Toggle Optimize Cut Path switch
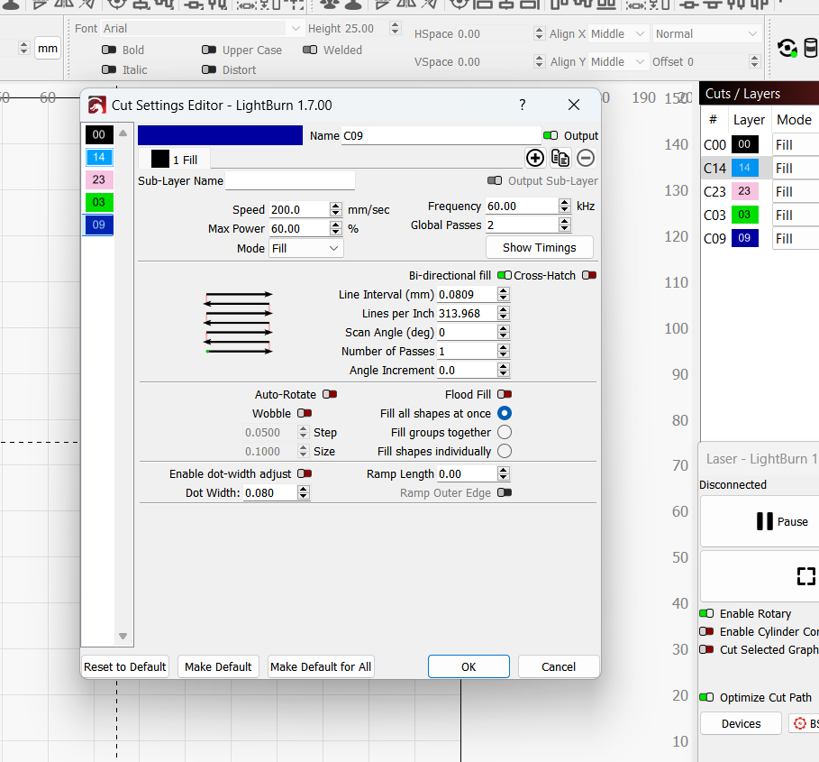This screenshot has height=762, width=819. click(706, 697)
